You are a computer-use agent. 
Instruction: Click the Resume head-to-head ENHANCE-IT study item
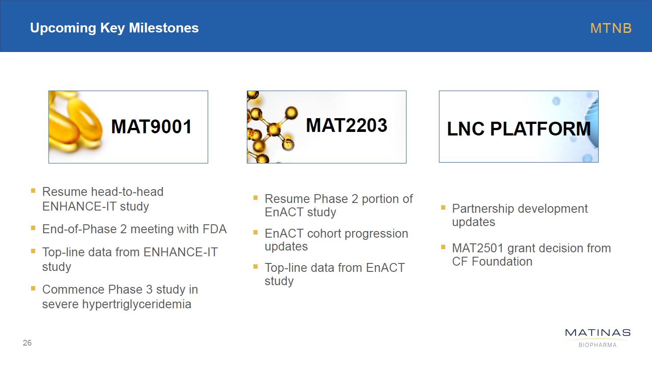coord(102,199)
